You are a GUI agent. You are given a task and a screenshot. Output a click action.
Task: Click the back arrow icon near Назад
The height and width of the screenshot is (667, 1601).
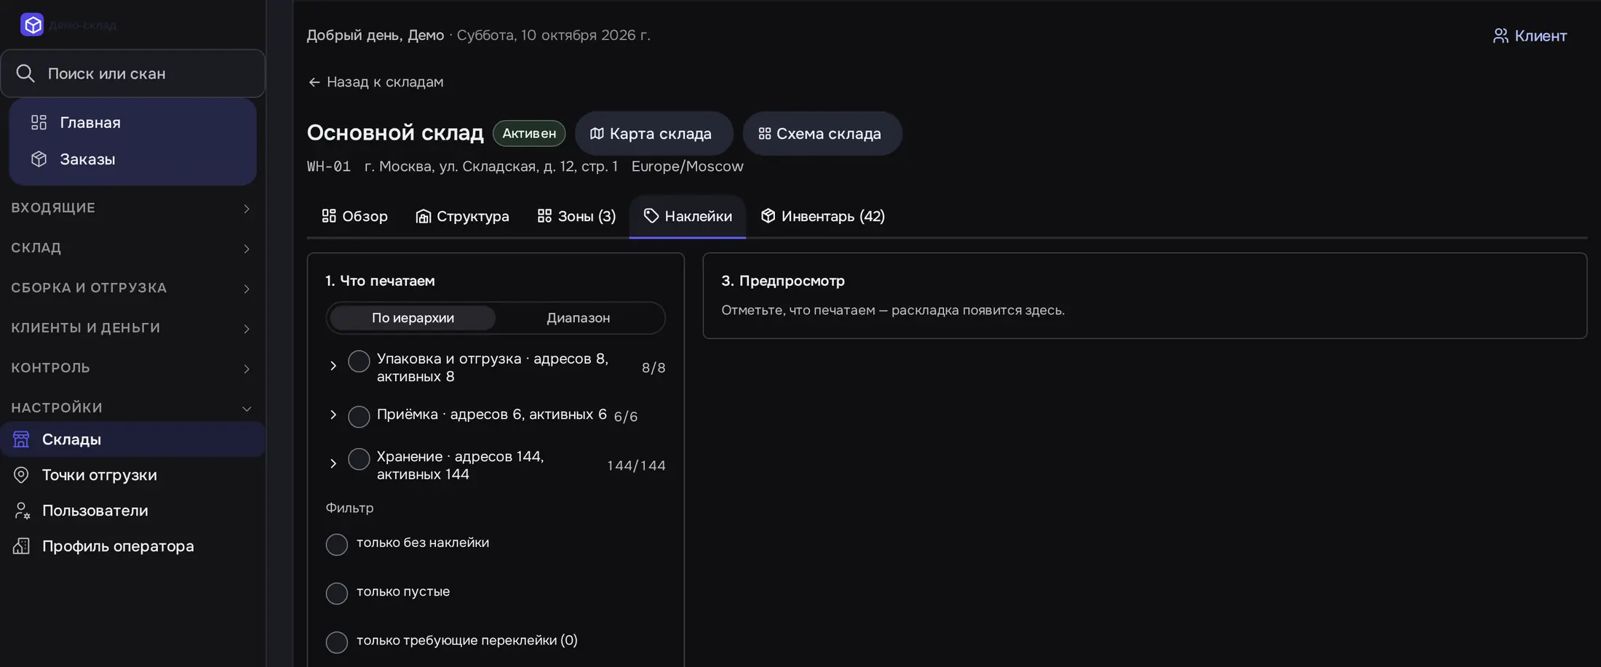click(314, 82)
